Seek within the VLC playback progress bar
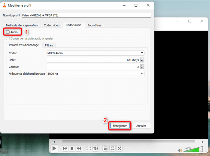This screenshot has height=156, width=210. 129,142
